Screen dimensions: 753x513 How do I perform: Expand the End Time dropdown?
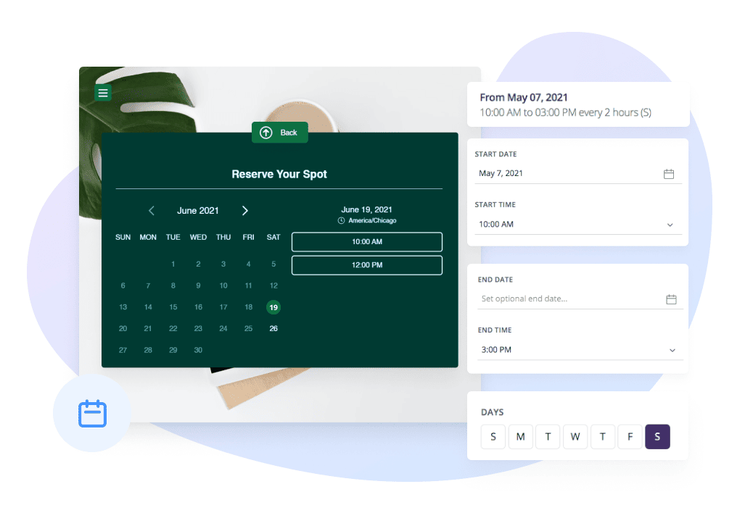point(672,350)
